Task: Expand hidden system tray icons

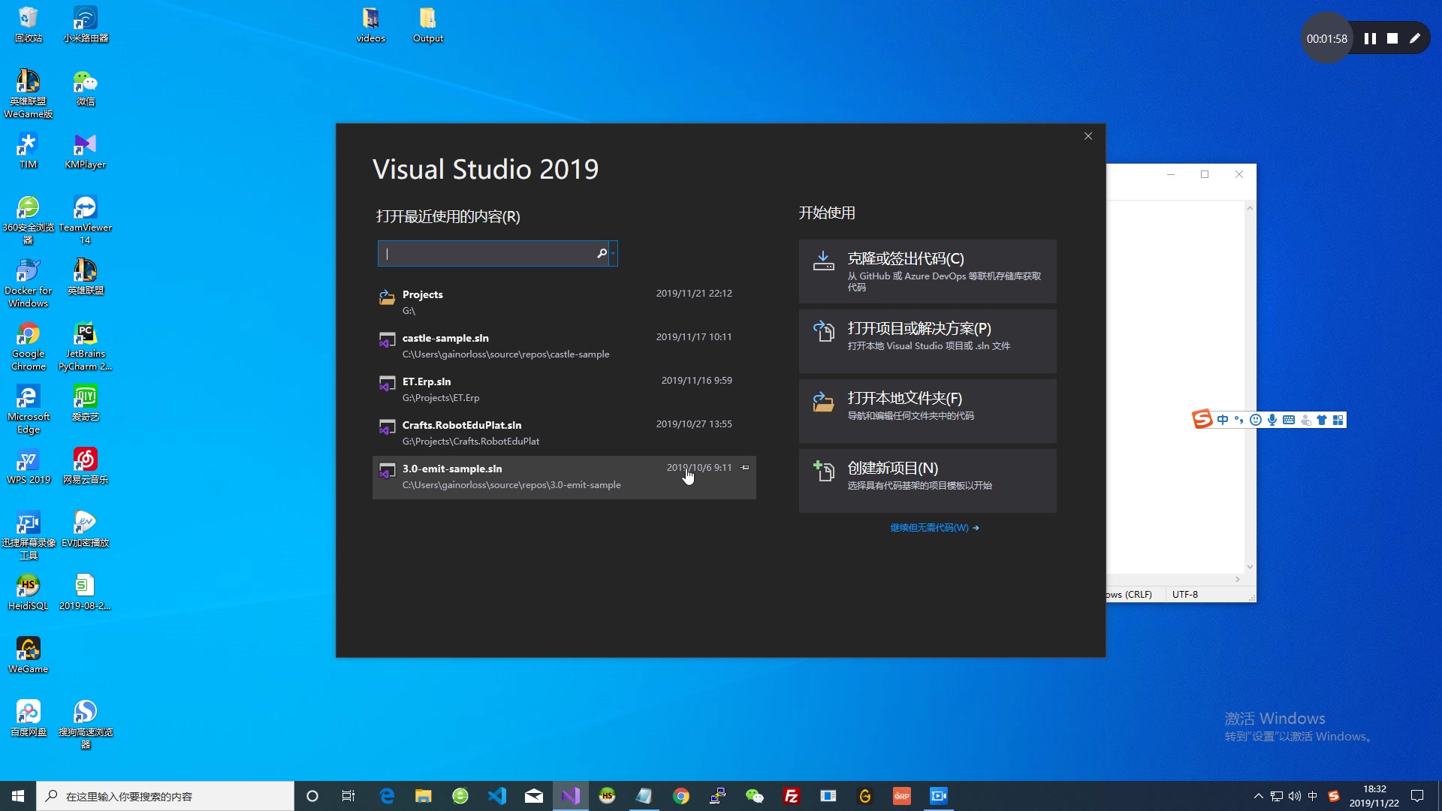Action: [x=1259, y=796]
